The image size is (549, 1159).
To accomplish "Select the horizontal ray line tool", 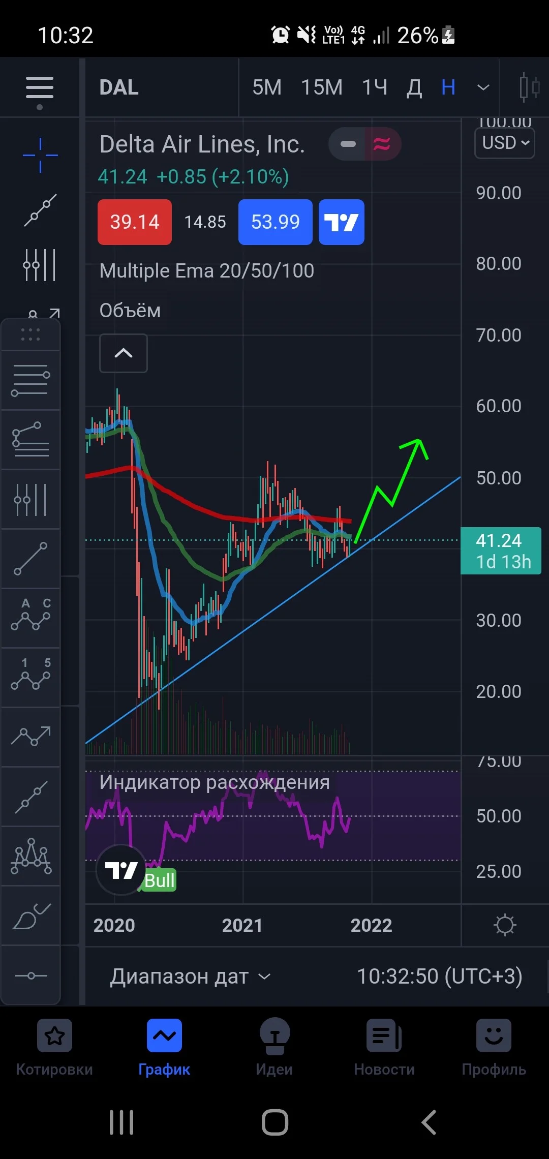I will coord(30,380).
